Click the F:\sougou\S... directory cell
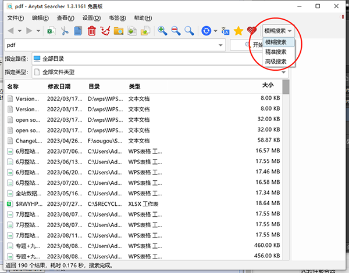This screenshot has height=273, width=349. [105, 141]
